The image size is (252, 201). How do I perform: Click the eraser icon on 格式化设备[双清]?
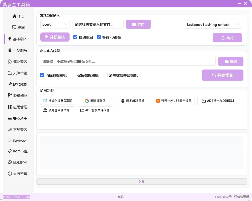point(45,101)
